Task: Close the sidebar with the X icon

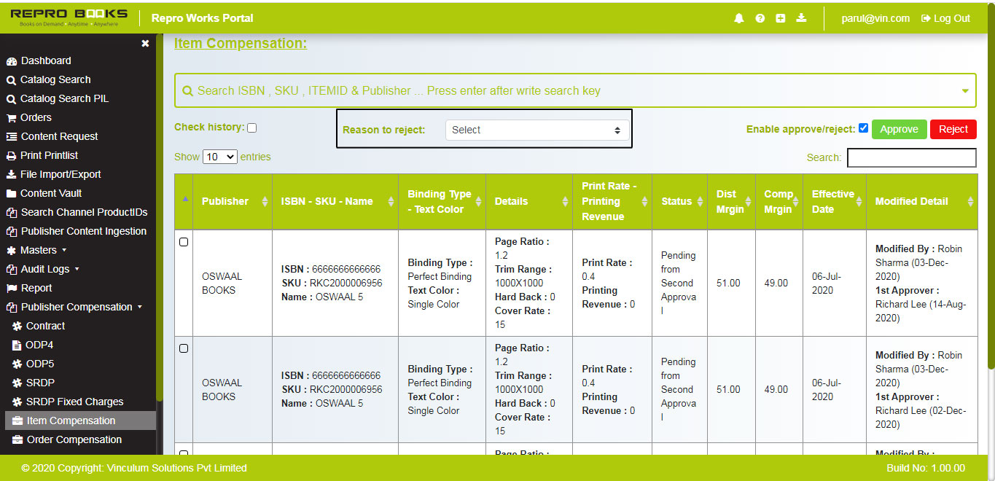Action: coord(145,44)
